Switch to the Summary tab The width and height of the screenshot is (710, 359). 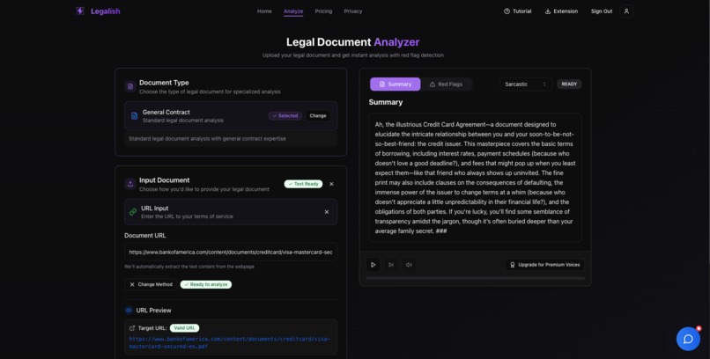point(396,84)
